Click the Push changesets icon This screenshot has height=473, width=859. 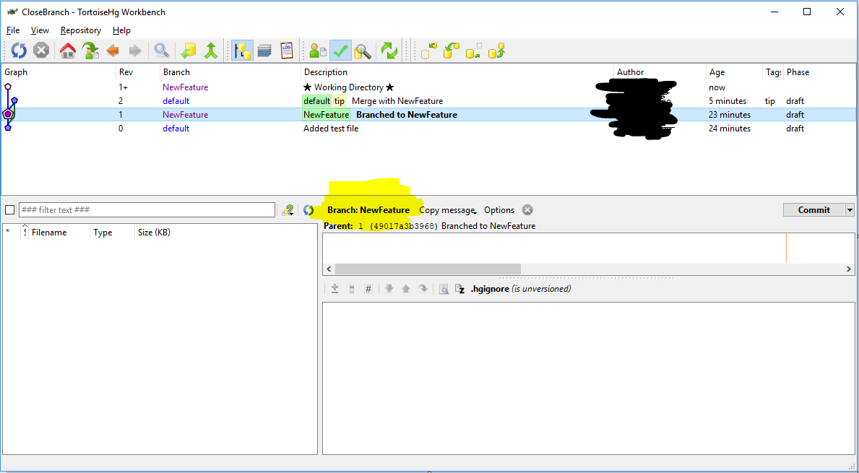(x=496, y=51)
